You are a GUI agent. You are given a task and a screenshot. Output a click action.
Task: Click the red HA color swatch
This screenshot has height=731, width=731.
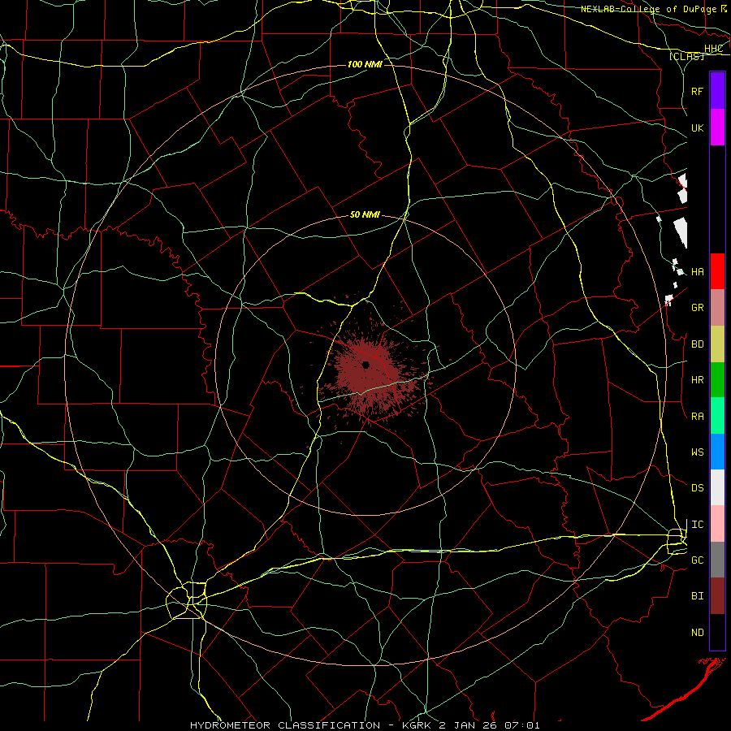coord(717,271)
